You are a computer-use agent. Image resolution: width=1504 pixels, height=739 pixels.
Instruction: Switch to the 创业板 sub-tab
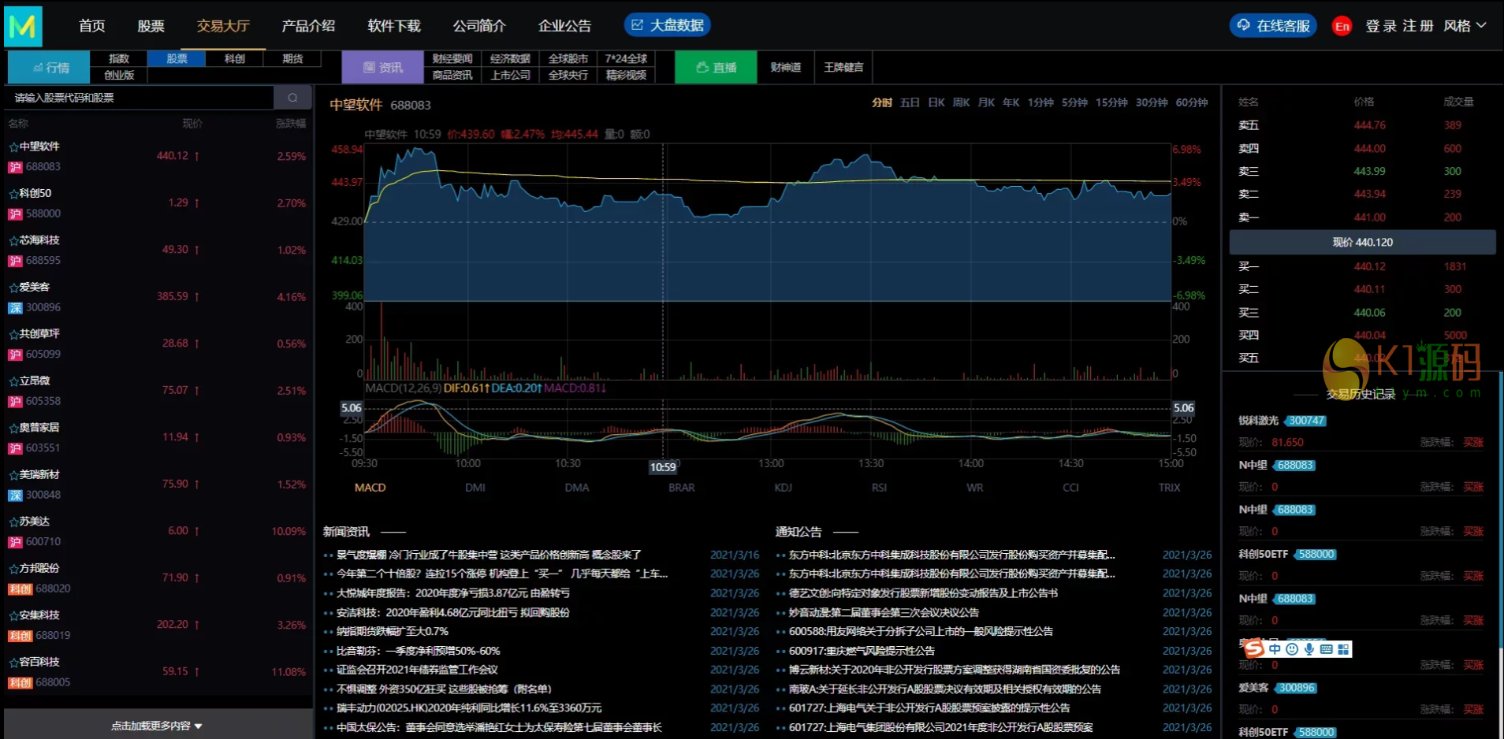pos(119,76)
